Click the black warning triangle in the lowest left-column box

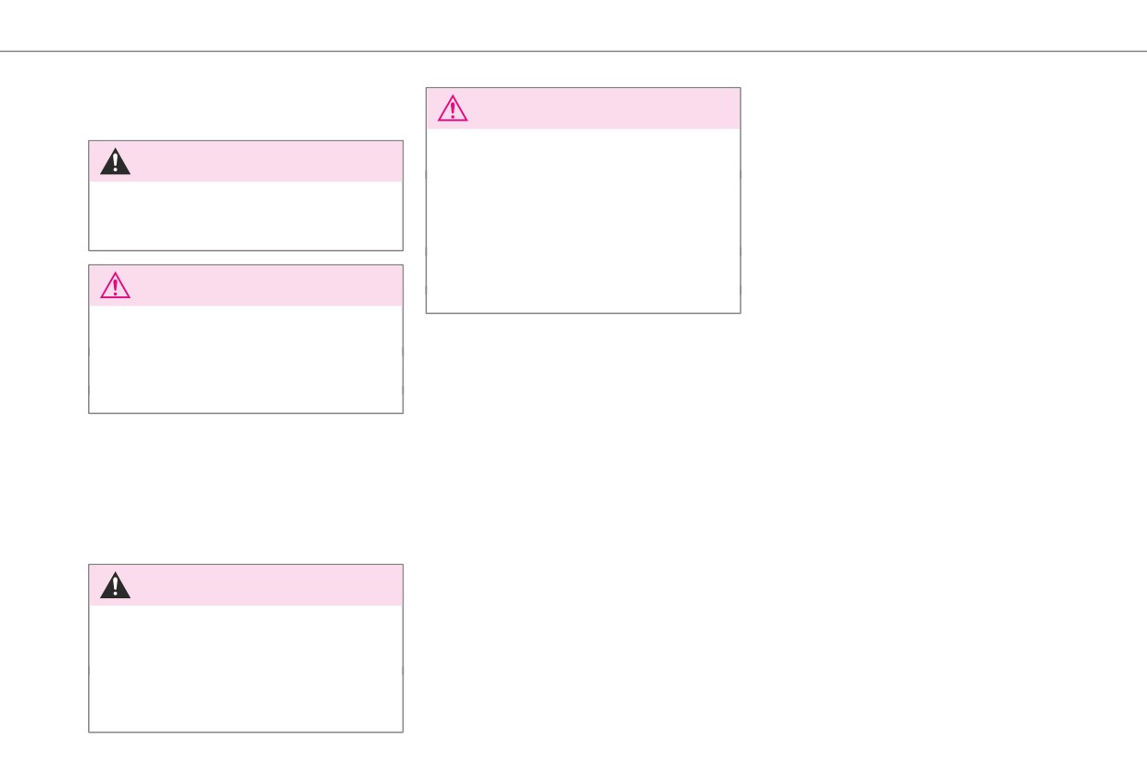coord(115,585)
